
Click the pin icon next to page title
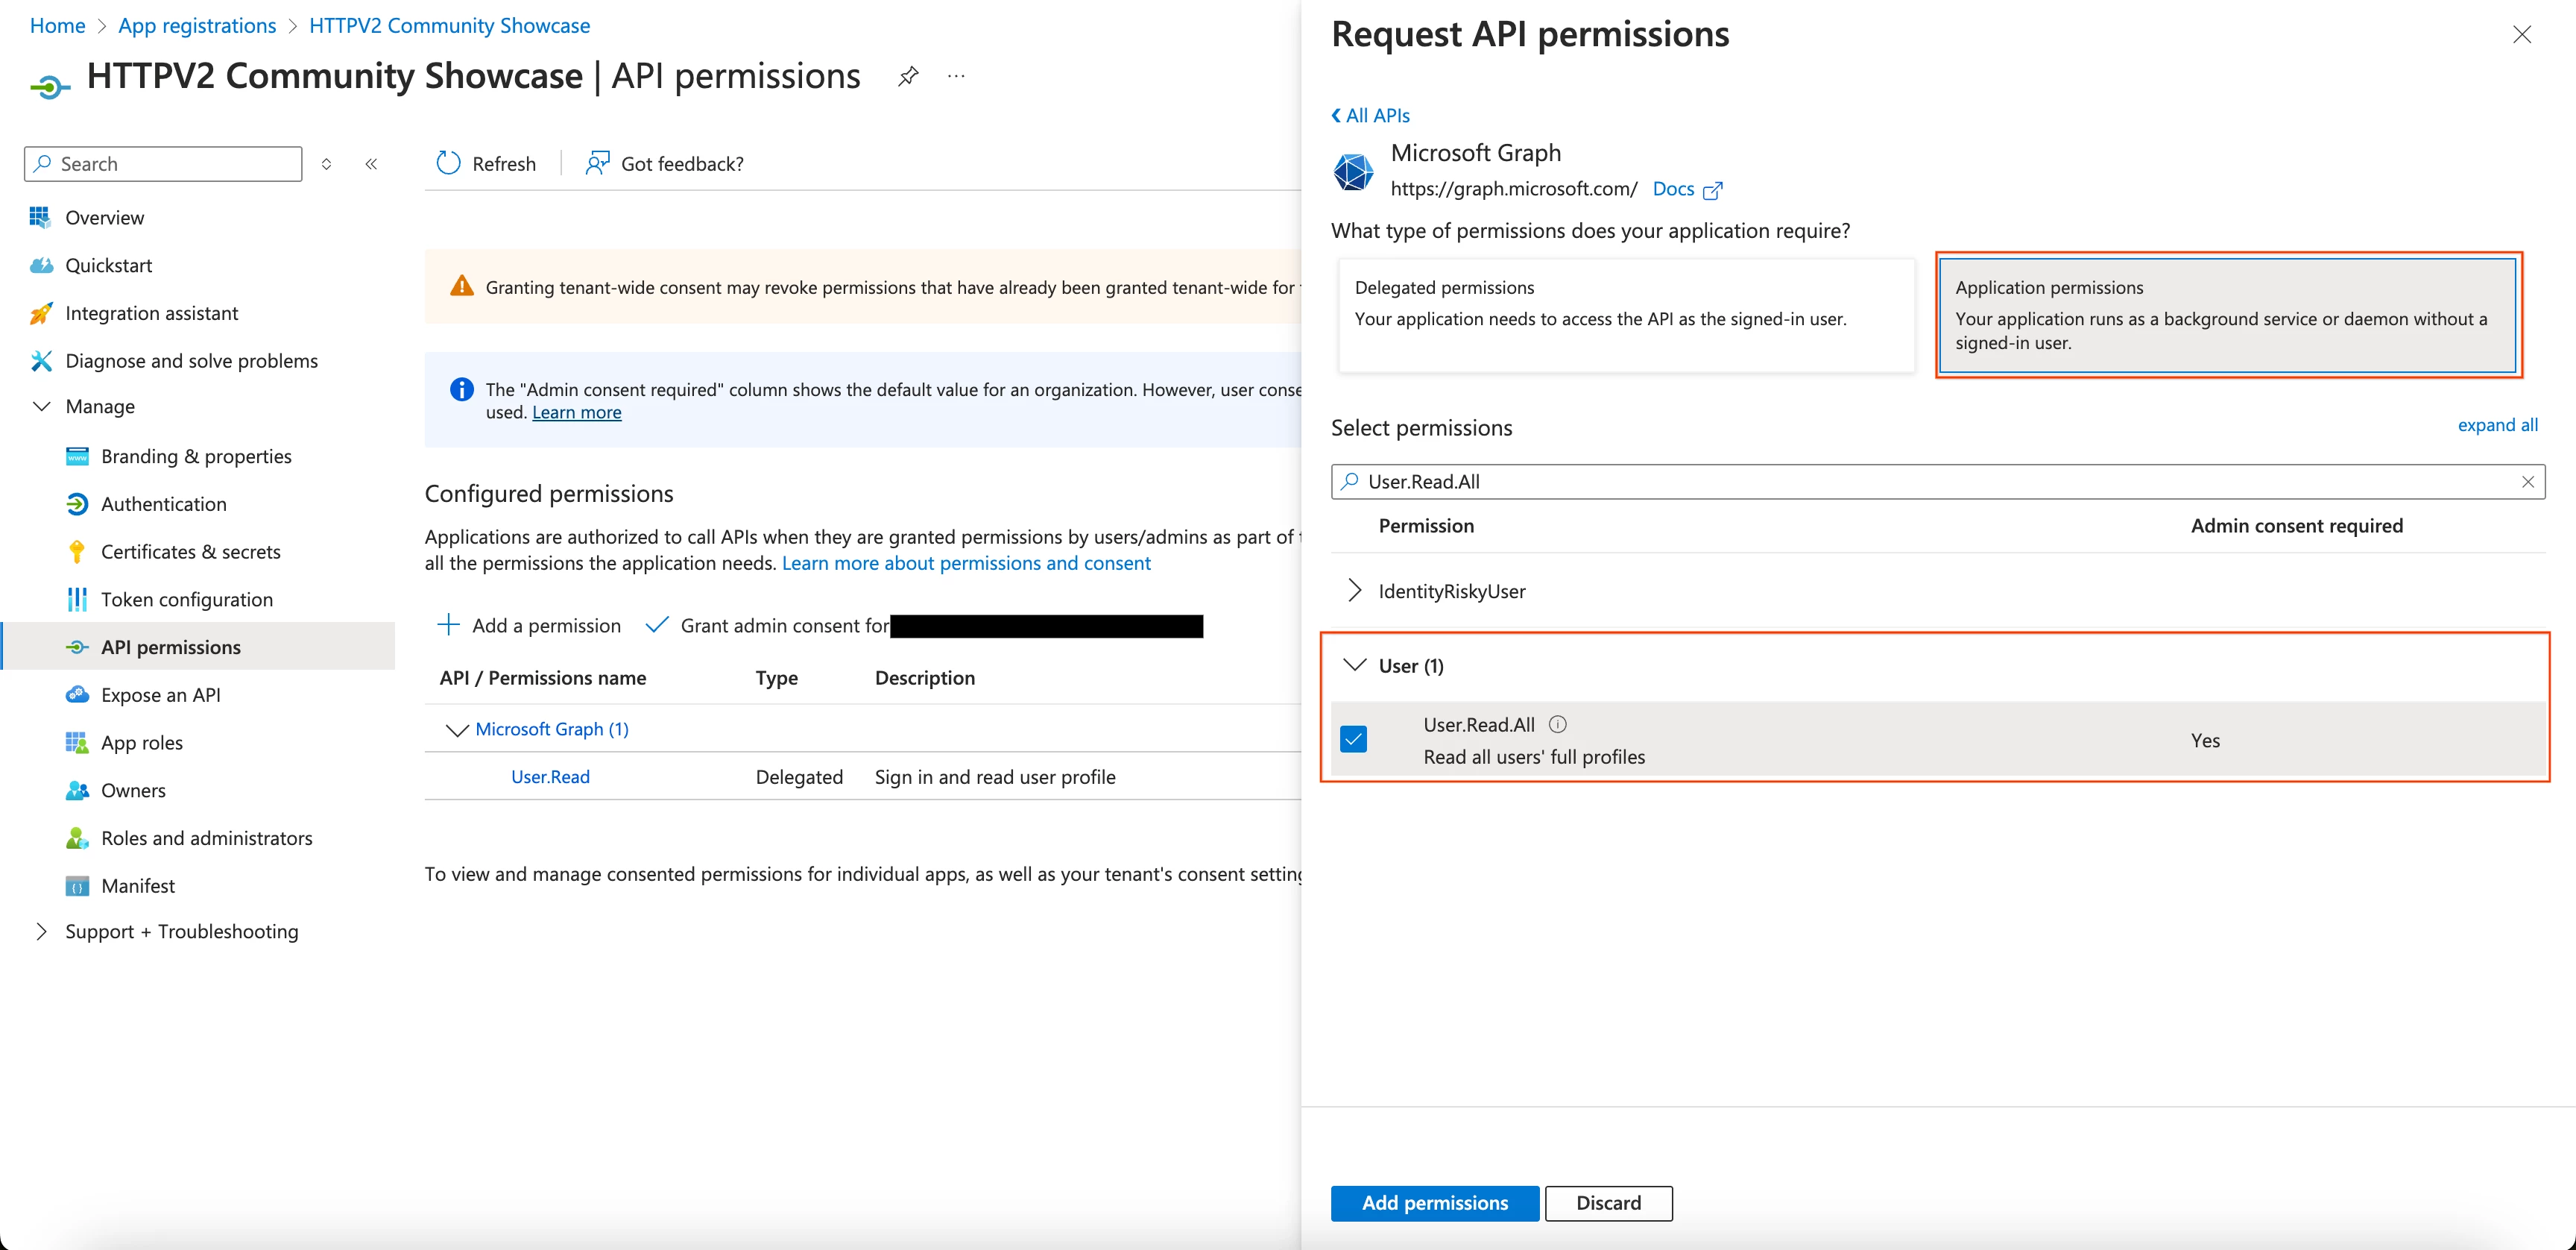pyautogui.click(x=908, y=76)
